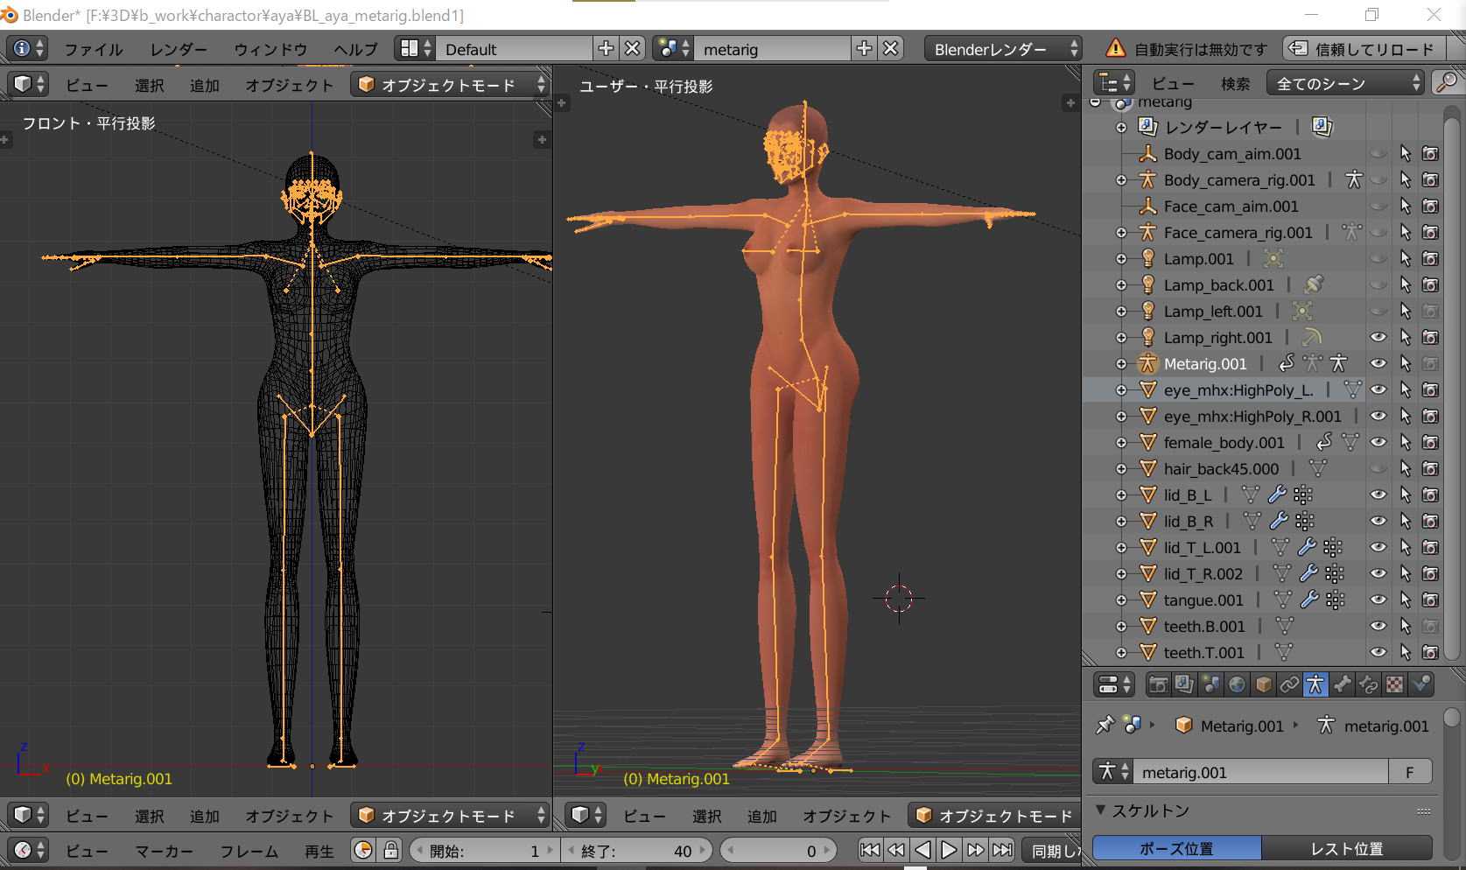Switch to the World properties globe icon

coord(1237,684)
